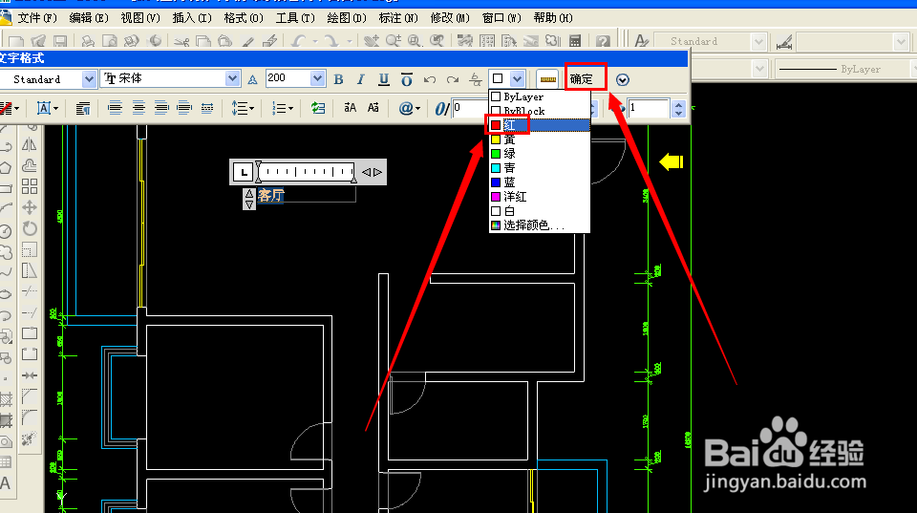Open the text editor options menu
Screen dimensions: 917x513
622,79
